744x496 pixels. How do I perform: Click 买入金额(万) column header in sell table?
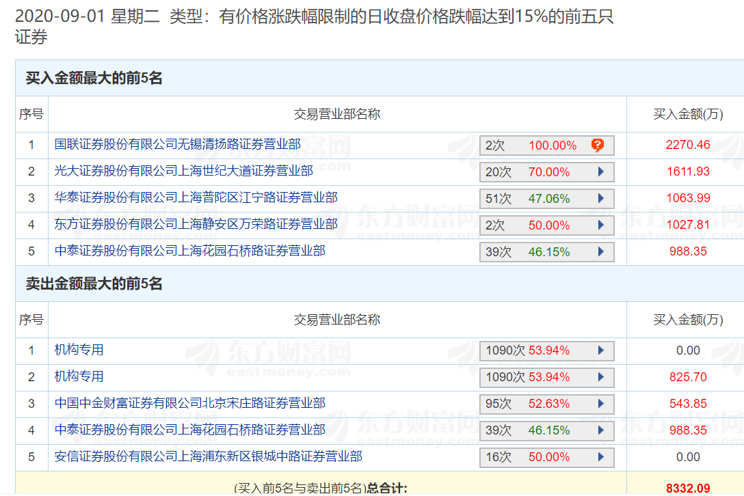(x=688, y=320)
